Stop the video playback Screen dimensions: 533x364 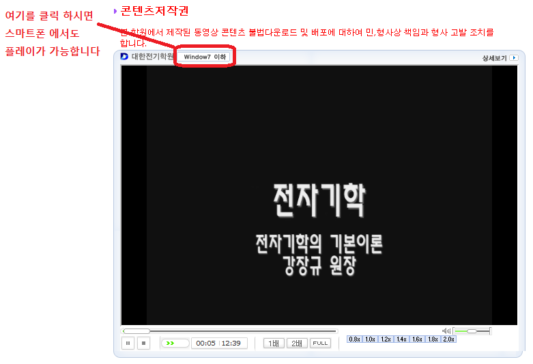pyautogui.click(x=143, y=344)
